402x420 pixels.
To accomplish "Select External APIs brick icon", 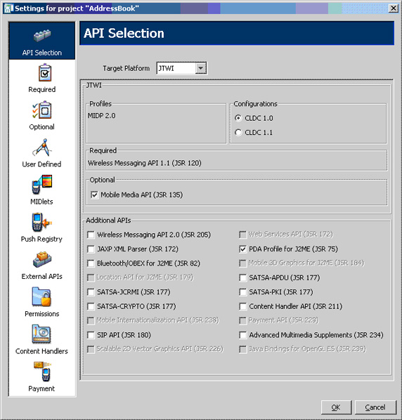I will click(42, 259).
